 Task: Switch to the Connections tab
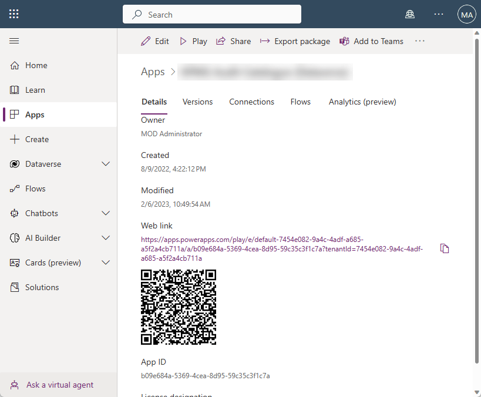click(x=251, y=102)
